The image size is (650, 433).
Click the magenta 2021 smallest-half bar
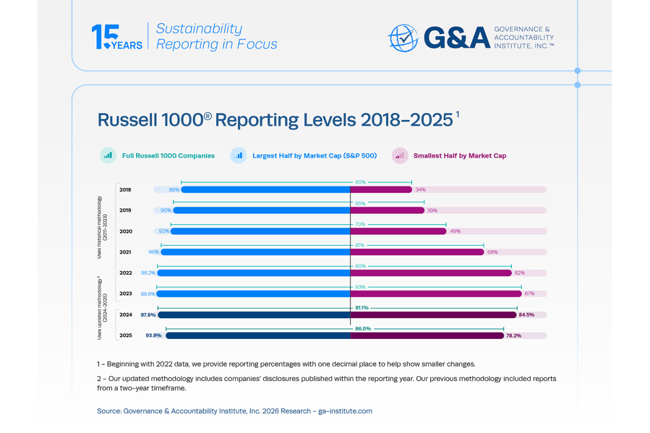point(417,252)
